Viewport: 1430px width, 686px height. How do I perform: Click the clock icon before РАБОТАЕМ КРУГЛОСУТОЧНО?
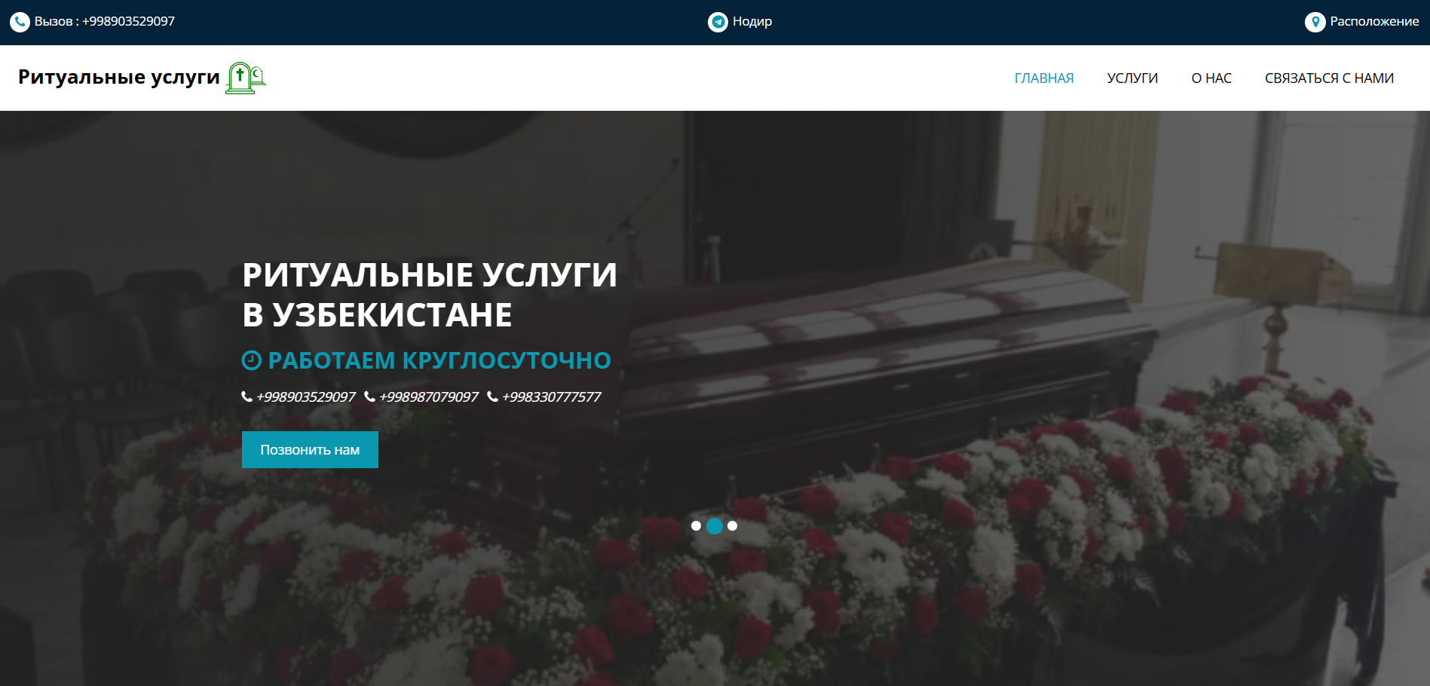click(x=251, y=360)
